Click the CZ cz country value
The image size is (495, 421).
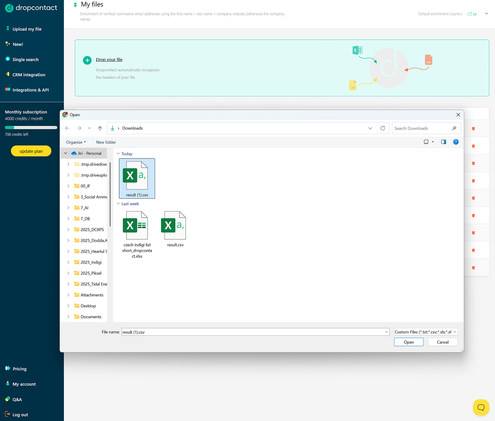pyautogui.click(x=472, y=14)
